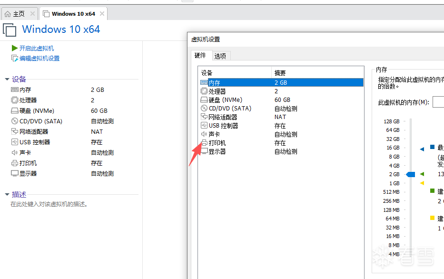Click the CD/DVD icon in settings dialog list

pyautogui.click(x=204, y=108)
